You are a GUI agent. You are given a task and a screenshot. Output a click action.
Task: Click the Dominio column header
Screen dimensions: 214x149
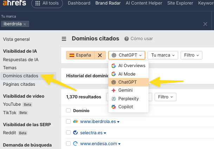[x=81, y=111]
